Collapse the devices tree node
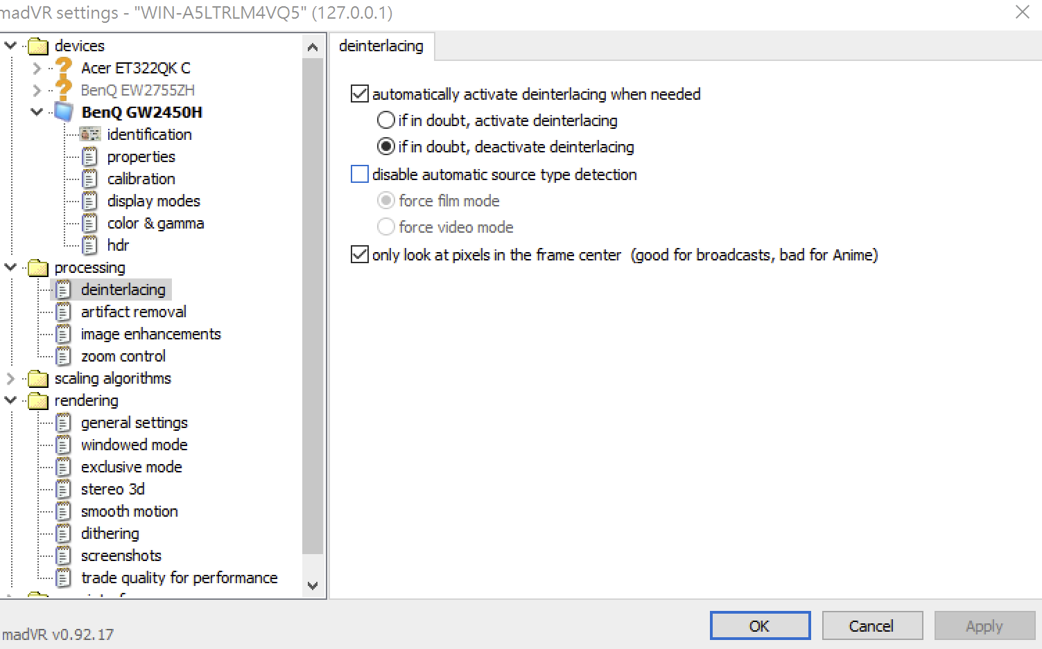1042x649 pixels. 11,46
